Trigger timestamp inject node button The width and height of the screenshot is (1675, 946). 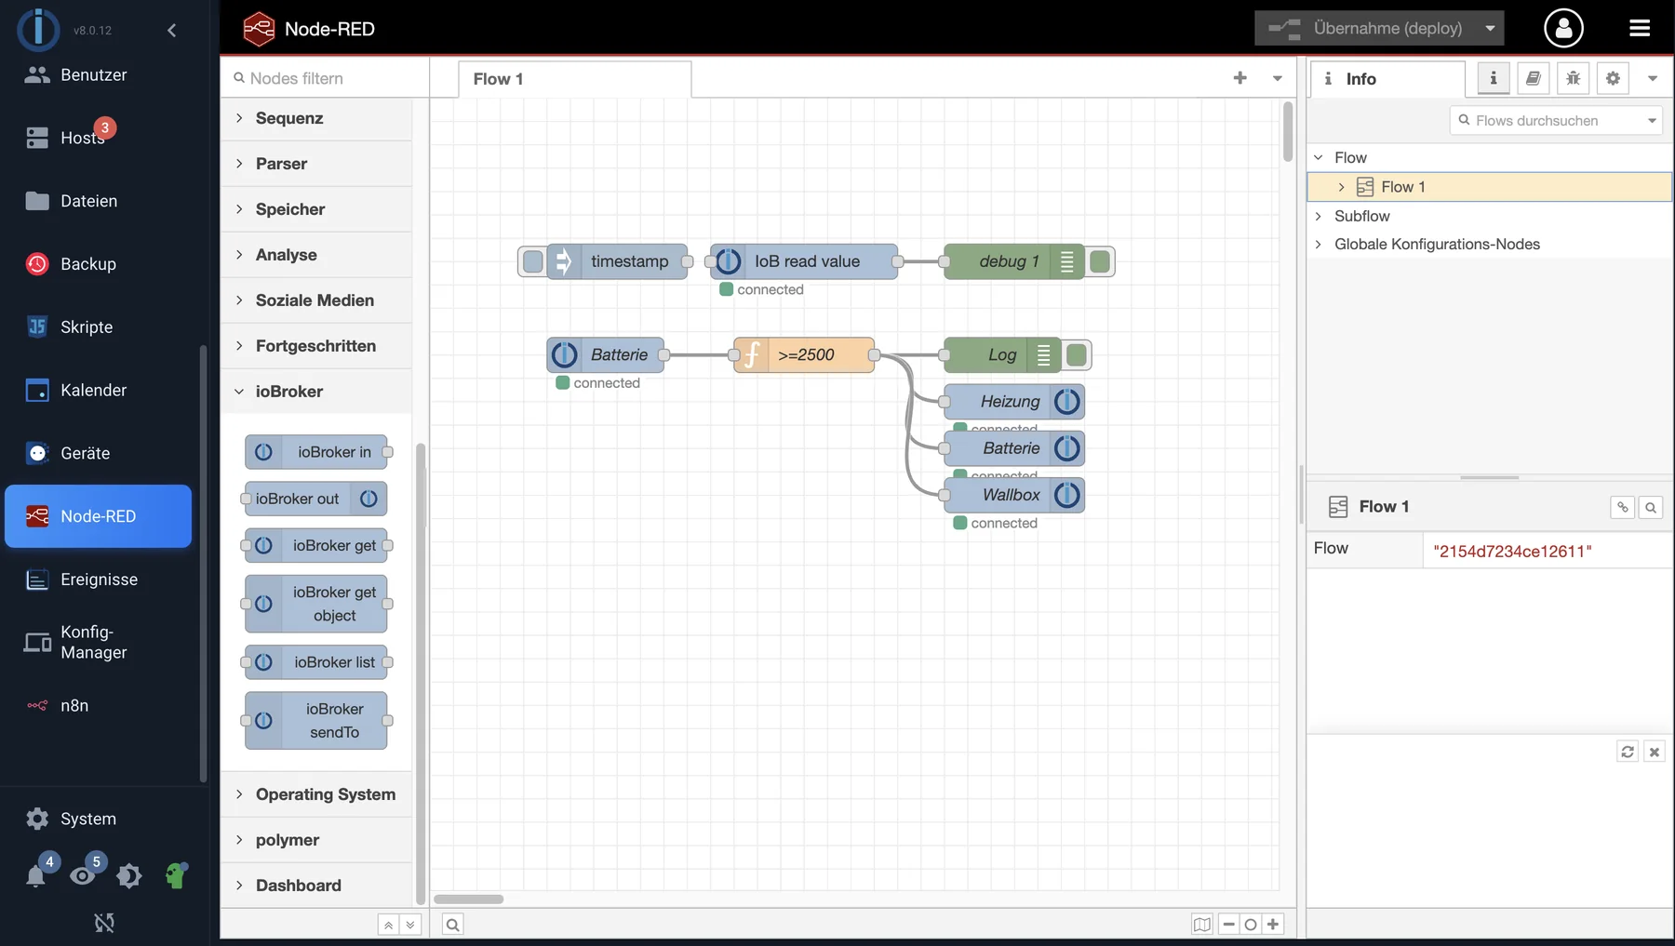[532, 261]
